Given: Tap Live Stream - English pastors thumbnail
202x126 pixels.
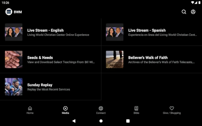Looking at the screenshot, I should (x=14, y=32).
